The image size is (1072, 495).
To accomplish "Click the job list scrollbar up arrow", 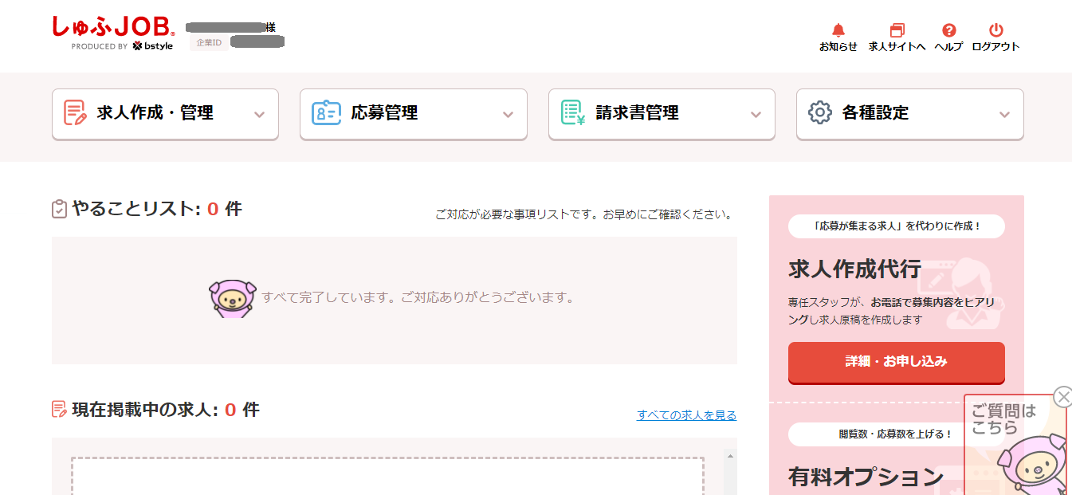I will (729, 456).
